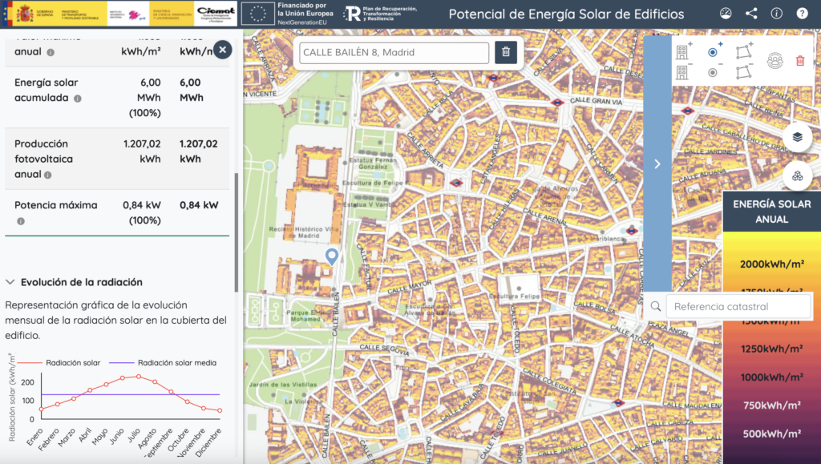Click the 1250kWh/m² legend color band
821x464 pixels.
tap(772, 349)
